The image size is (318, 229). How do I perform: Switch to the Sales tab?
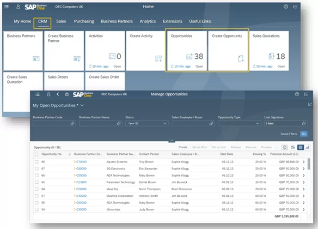point(61,21)
